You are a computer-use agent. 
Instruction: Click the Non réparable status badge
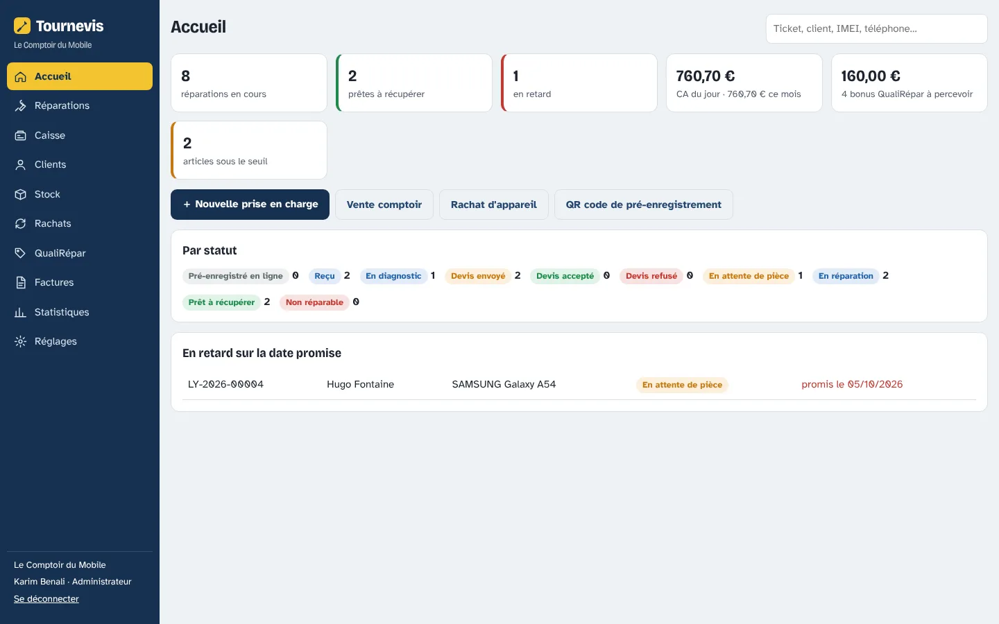[314, 302]
